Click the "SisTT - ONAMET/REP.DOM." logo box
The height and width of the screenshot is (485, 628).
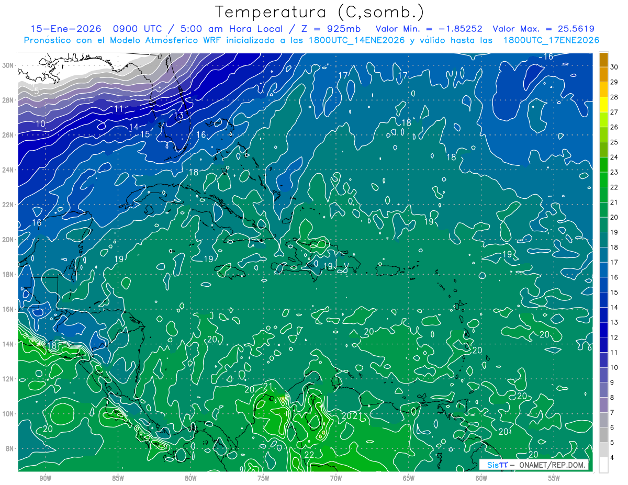pyautogui.click(x=535, y=465)
